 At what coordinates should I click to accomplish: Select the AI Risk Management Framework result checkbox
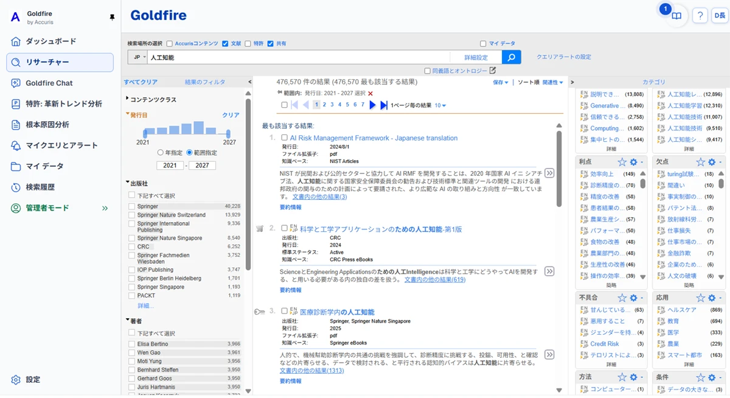pyautogui.click(x=284, y=138)
